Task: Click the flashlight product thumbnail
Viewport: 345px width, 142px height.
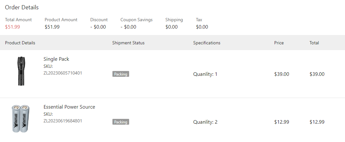Action: coord(21,71)
